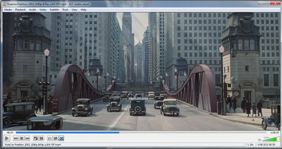Toggle fullscreen video mode

pos(36,138)
